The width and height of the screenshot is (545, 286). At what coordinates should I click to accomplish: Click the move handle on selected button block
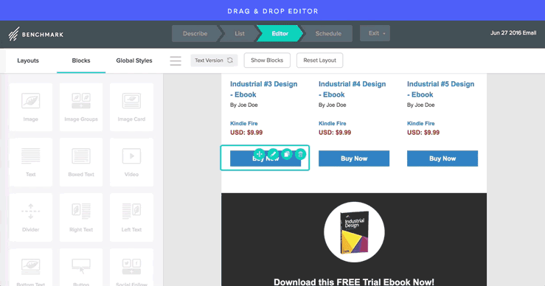coord(259,154)
